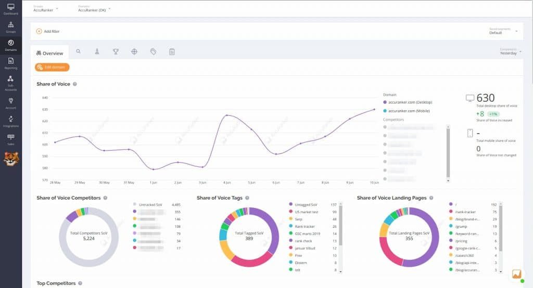The width and height of the screenshot is (533, 288).
Task: Open Integrations in the sidebar
Action: pos(10,121)
